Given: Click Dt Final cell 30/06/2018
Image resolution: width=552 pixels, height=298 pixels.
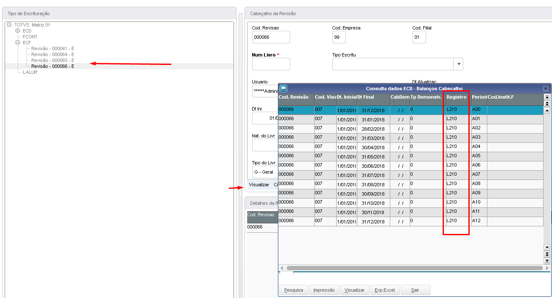Looking at the screenshot, I should click(373, 166).
